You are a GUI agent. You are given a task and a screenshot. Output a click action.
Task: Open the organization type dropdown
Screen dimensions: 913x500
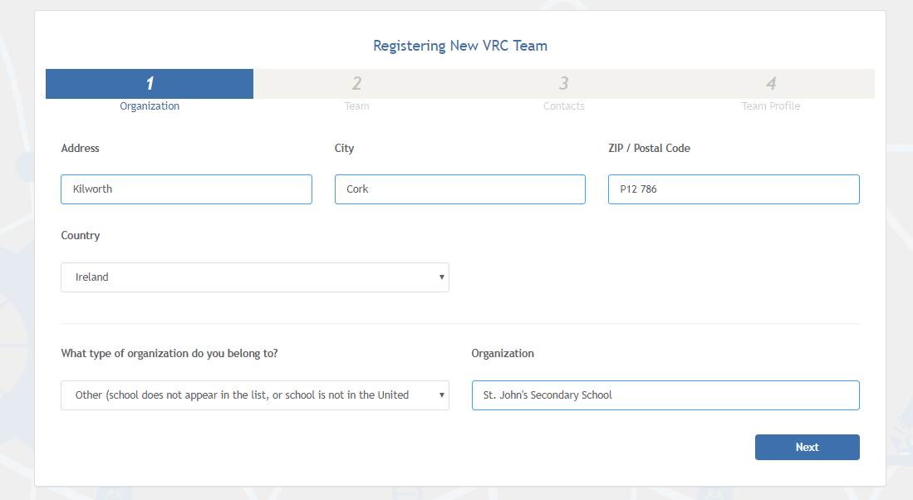255,395
